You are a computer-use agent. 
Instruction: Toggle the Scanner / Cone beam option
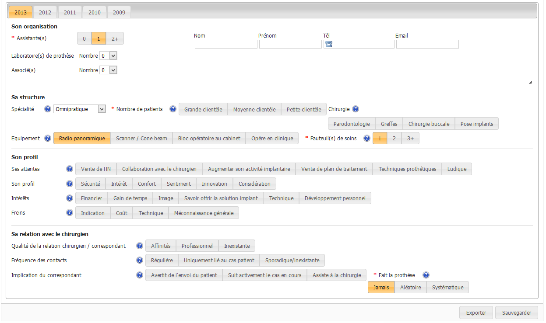[141, 139]
